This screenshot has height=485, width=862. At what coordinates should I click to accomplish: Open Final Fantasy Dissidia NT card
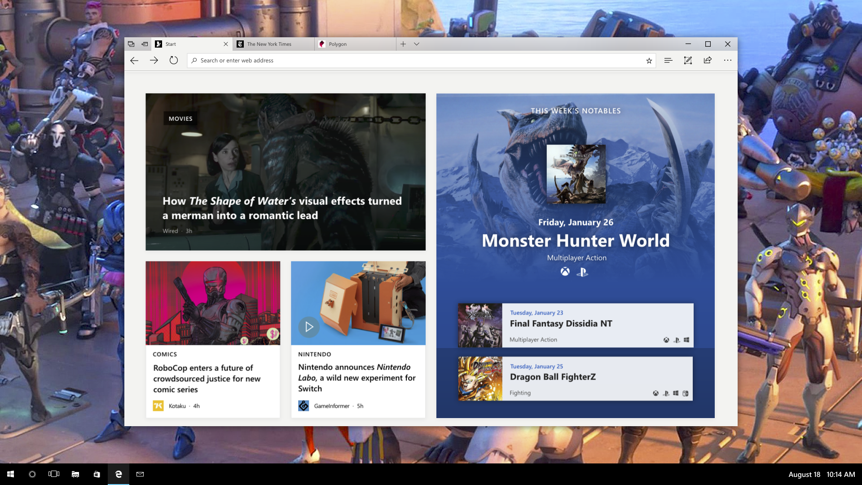pyautogui.click(x=576, y=325)
